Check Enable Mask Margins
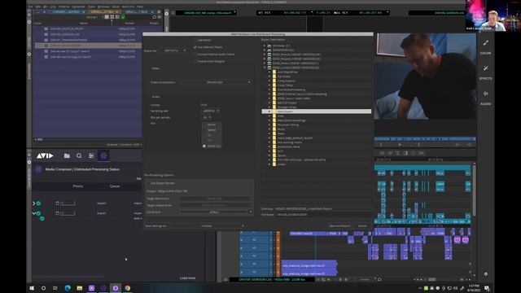 pyautogui.click(x=195, y=62)
